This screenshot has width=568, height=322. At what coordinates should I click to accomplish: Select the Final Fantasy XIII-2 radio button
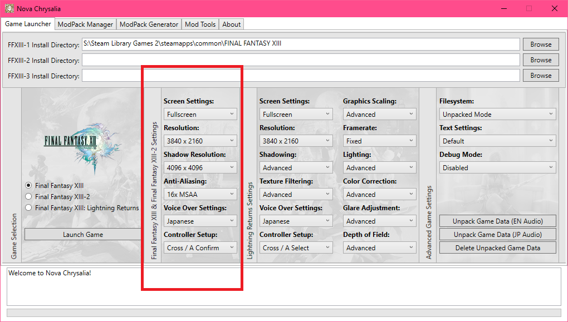[x=28, y=197]
